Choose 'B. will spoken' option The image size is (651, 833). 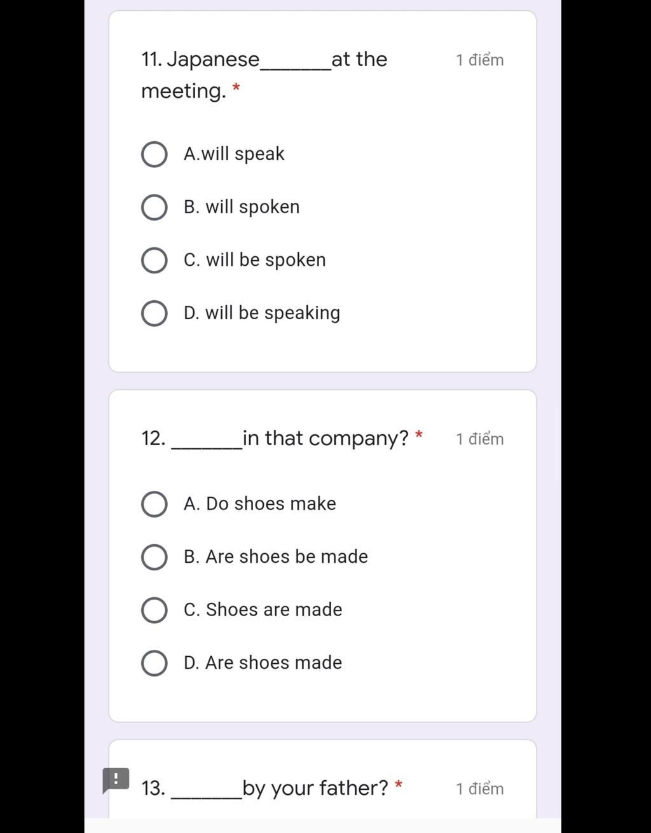(154, 207)
